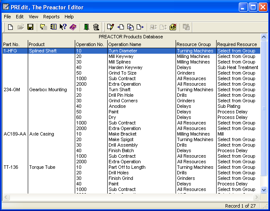Image resolution: width=270 pixels, height=211 pixels.
Task: Click the Required Resource column header
Action: (x=238, y=44)
